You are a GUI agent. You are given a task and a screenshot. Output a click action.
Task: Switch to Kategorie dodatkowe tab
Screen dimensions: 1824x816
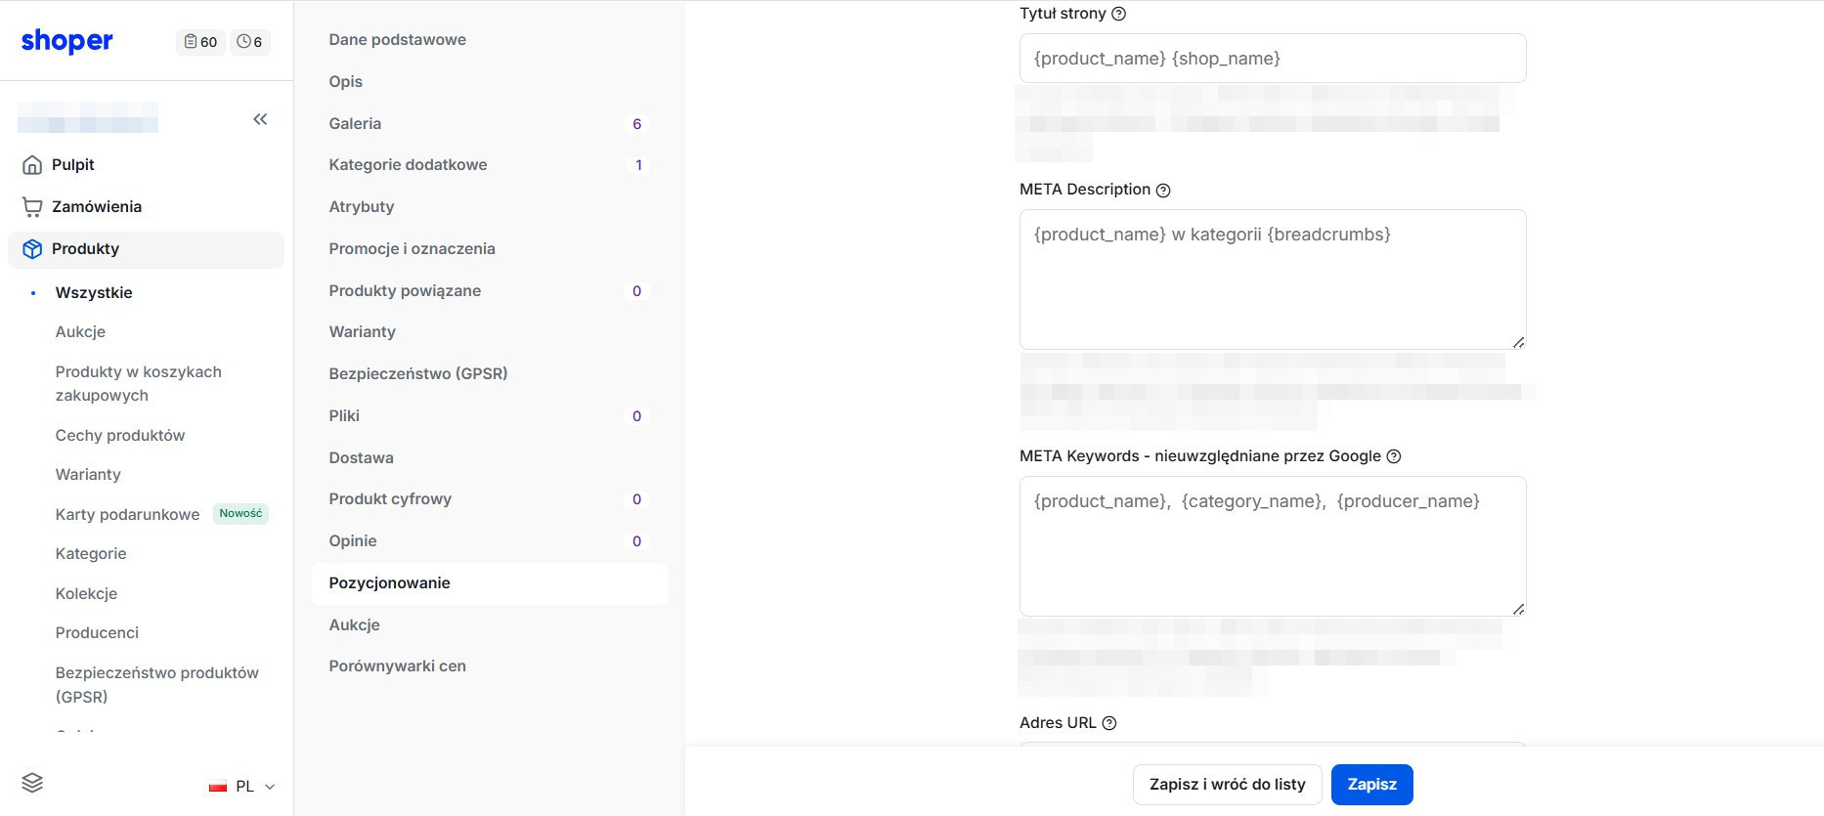pyautogui.click(x=489, y=165)
